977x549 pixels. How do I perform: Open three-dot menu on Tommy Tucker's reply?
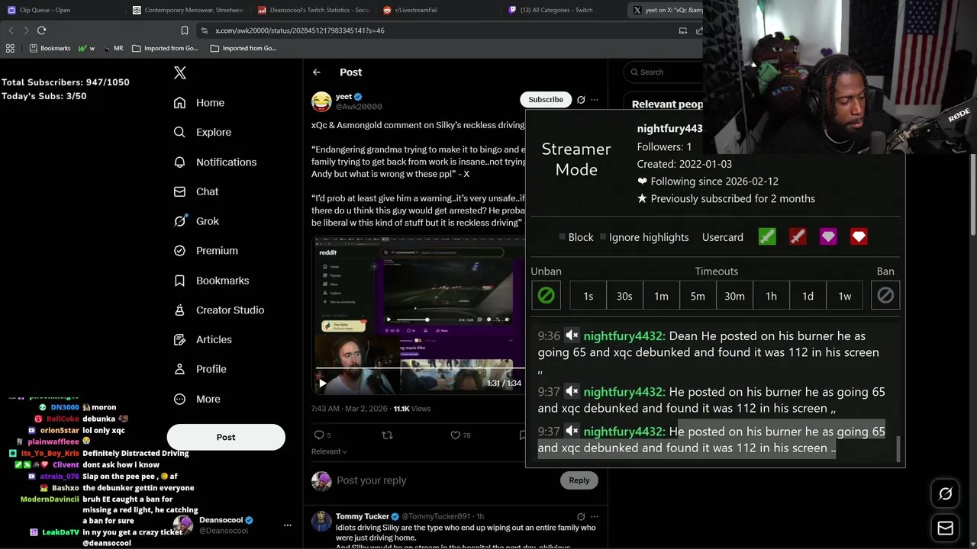595,516
